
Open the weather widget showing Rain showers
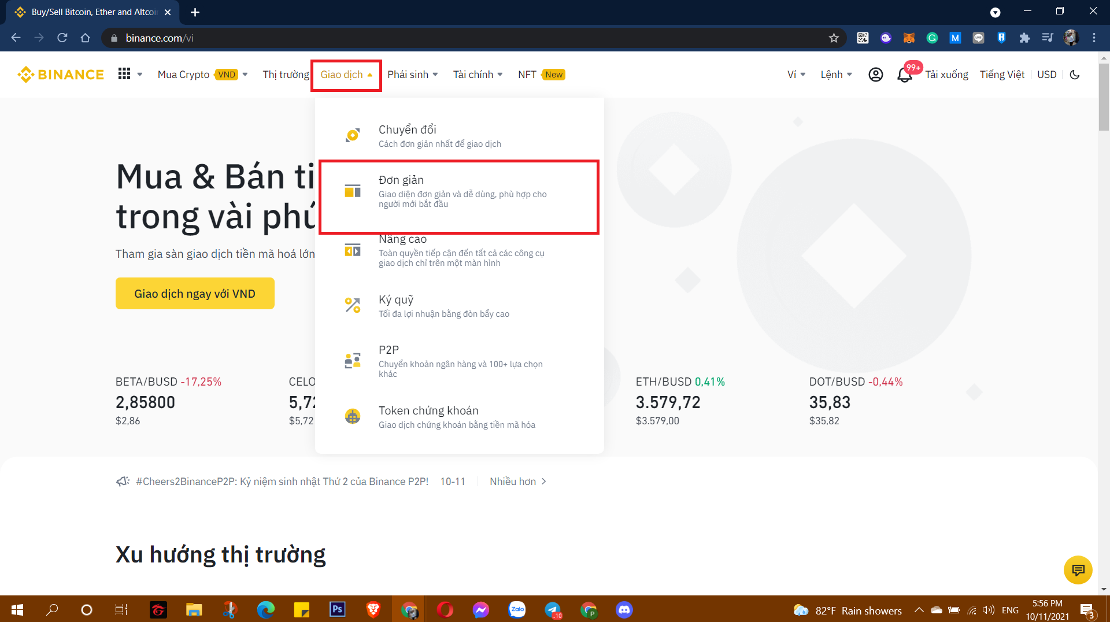[x=848, y=610]
